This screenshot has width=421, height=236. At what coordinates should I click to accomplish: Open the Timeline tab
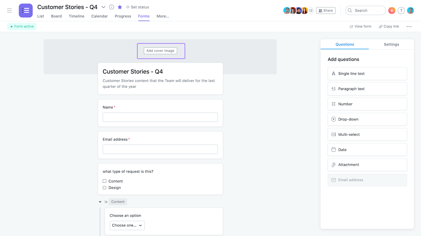(76, 16)
